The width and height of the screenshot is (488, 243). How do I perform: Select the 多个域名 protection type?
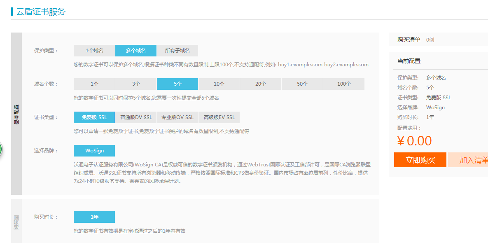coord(136,51)
